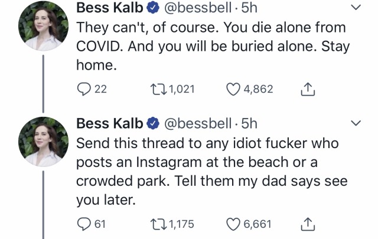Open the @bessbell handle on the second tweet

coord(198,123)
